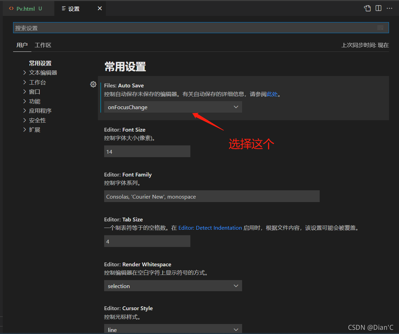Click the Files: Auto Save setting title
Image resolution: width=399 pixels, height=334 pixels.
(124, 86)
